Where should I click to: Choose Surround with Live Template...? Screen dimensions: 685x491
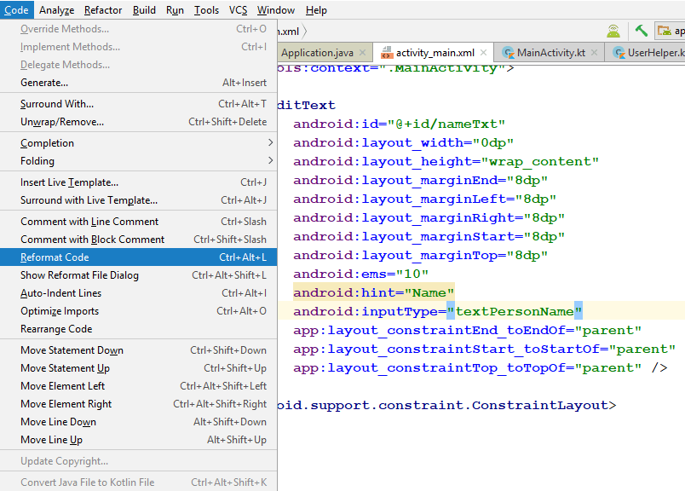(139, 200)
